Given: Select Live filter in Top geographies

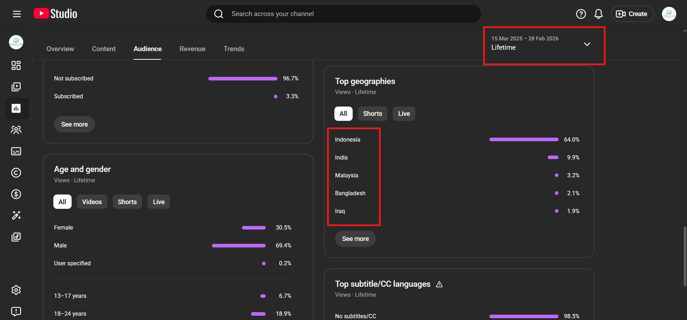Looking at the screenshot, I should click(404, 114).
